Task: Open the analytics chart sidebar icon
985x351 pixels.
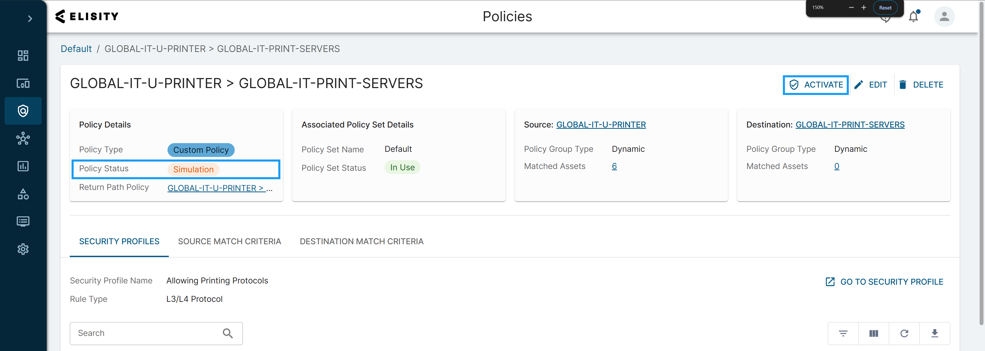Action: tap(23, 166)
